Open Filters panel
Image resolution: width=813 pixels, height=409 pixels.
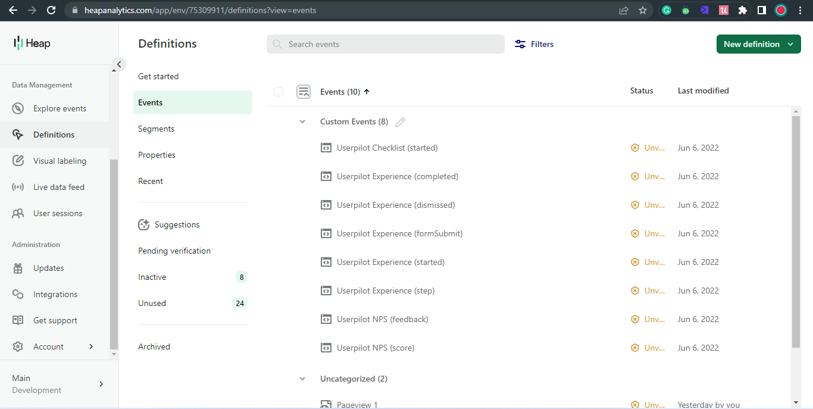pyautogui.click(x=534, y=44)
